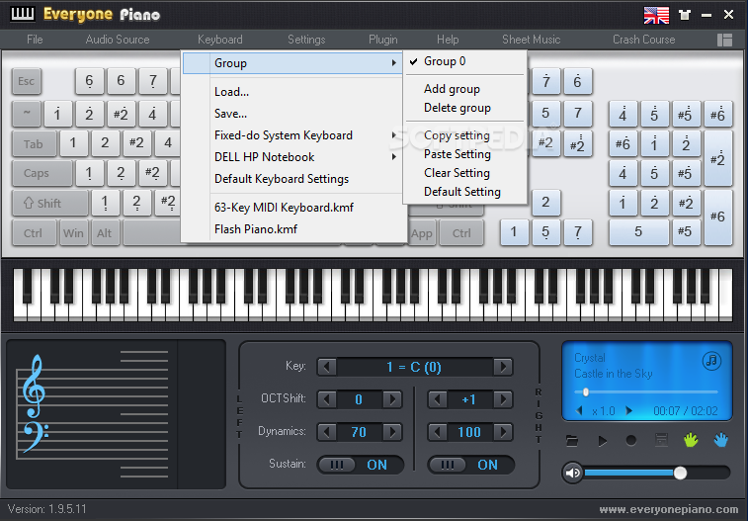Expand the Group submenu

[292, 63]
